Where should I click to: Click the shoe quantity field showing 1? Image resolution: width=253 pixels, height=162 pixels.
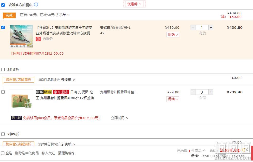click(x=202, y=27)
